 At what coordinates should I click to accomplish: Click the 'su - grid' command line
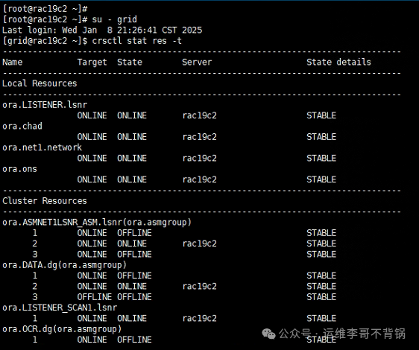pyautogui.click(x=114, y=19)
